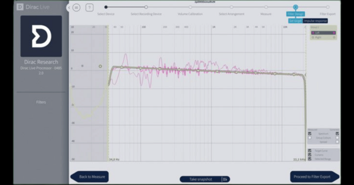This screenshot has width=354, height=185.
Task: Select the Set target tab
Action: coord(295,21)
